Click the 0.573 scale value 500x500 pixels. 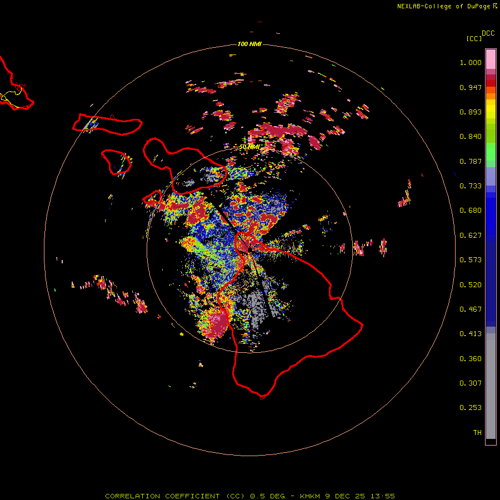pyautogui.click(x=471, y=260)
